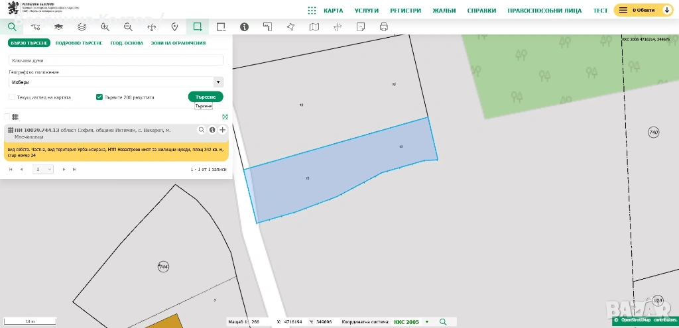
Task: Switch to 'Подробно търсене' tab
Action: point(78,43)
